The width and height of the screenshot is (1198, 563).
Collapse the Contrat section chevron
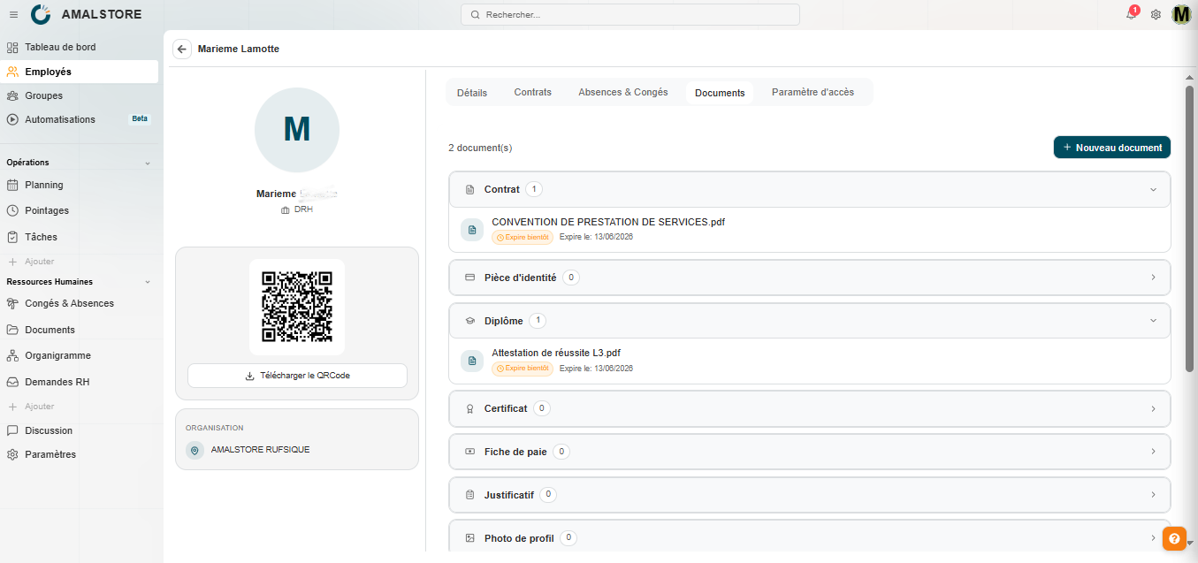tap(1153, 189)
